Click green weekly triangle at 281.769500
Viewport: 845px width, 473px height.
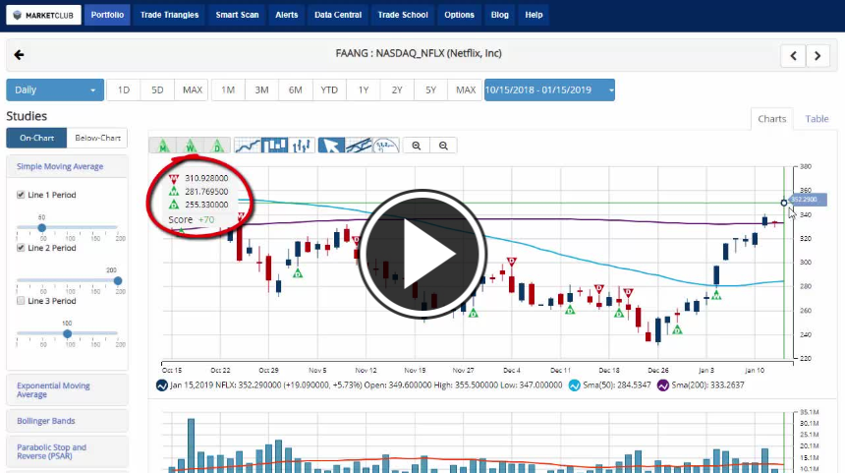click(x=174, y=192)
